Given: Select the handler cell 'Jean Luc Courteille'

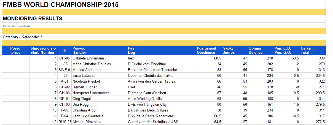Looking at the screenshot, I should (88, 116).
